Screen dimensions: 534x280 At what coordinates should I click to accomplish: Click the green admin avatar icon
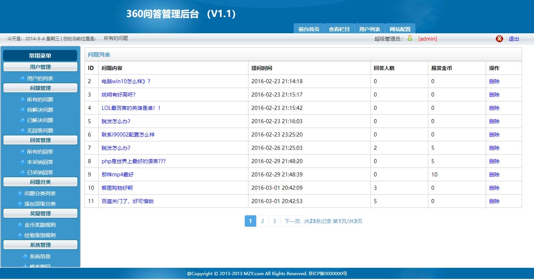click(x=410, y=38)
